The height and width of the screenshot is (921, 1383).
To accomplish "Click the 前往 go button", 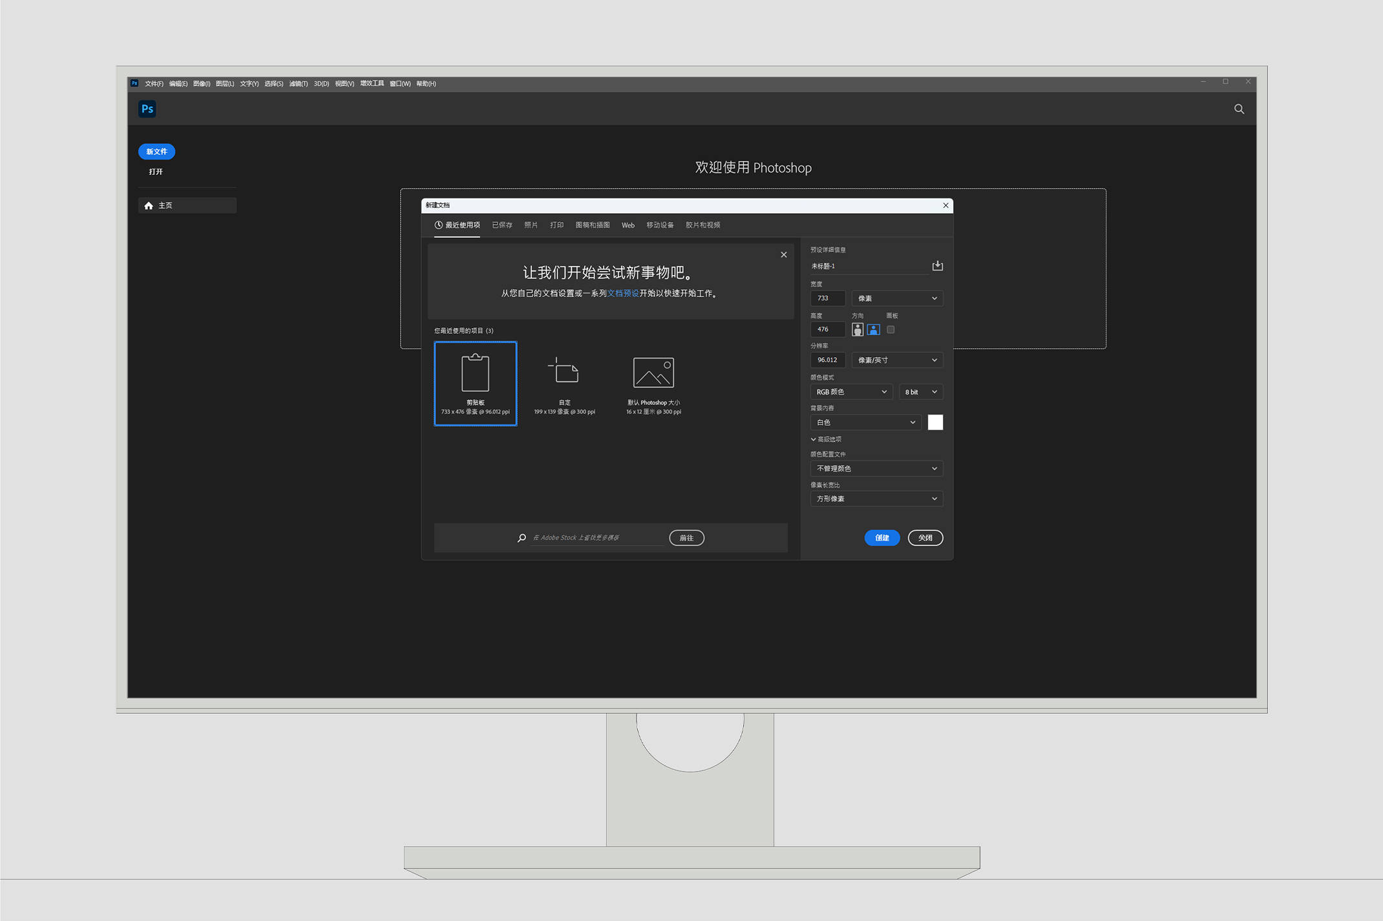I will pos(686,538).
